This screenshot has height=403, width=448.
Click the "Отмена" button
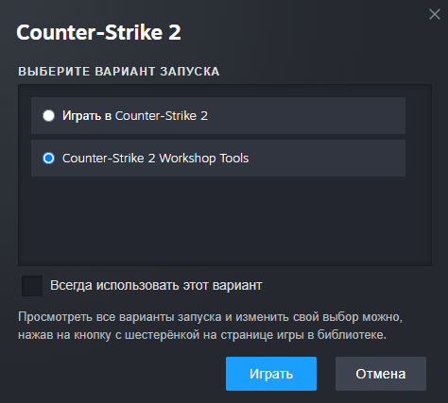381,374
